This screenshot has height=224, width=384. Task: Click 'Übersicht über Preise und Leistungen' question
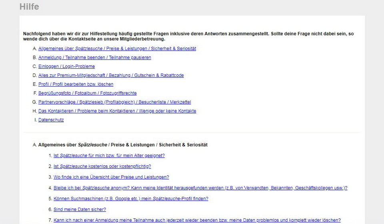coord(111,177)
